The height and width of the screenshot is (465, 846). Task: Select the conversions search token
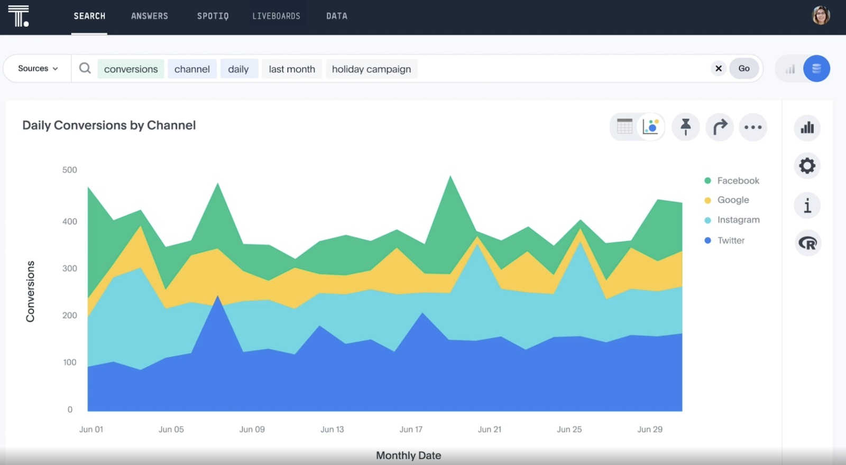click(131, 69)
